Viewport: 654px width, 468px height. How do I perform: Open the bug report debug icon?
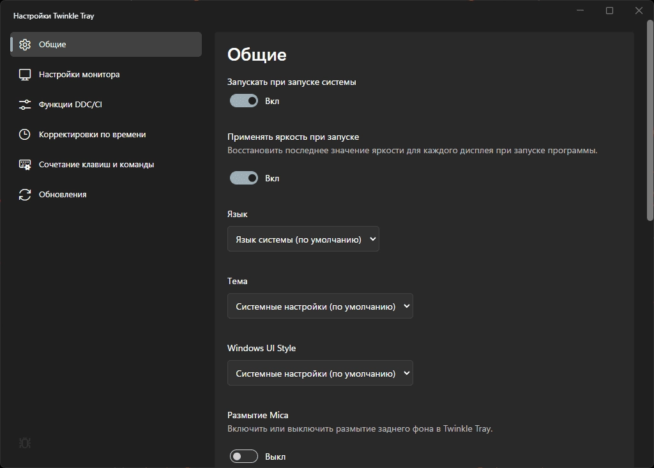click(25, 443)
